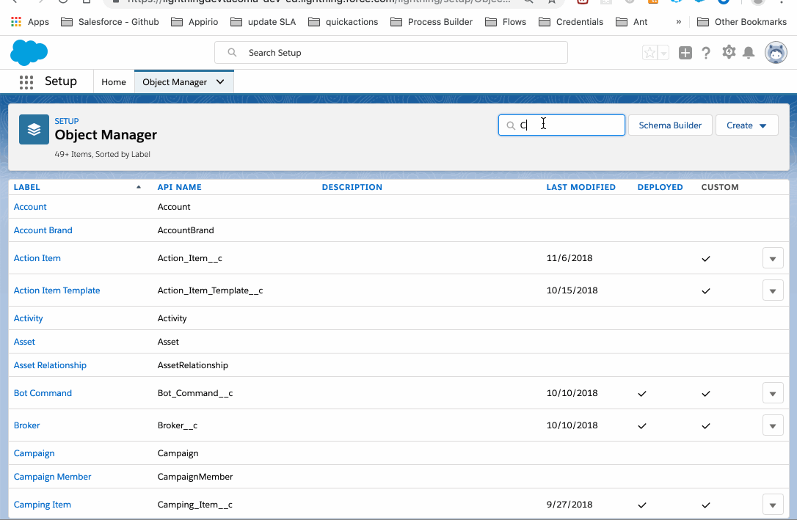The width and height of the screenshot is (797, 520).
Task: Open the Account object link
Action: (30, 207)
